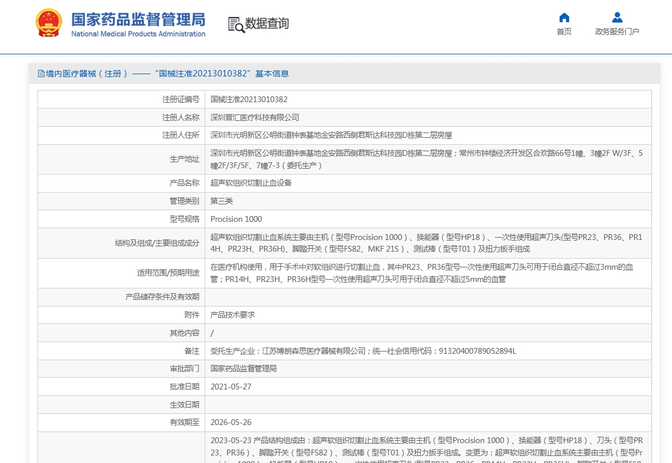Click the national emblem logo
Viewport: 672px width, 463px height.
click(49, 23)
